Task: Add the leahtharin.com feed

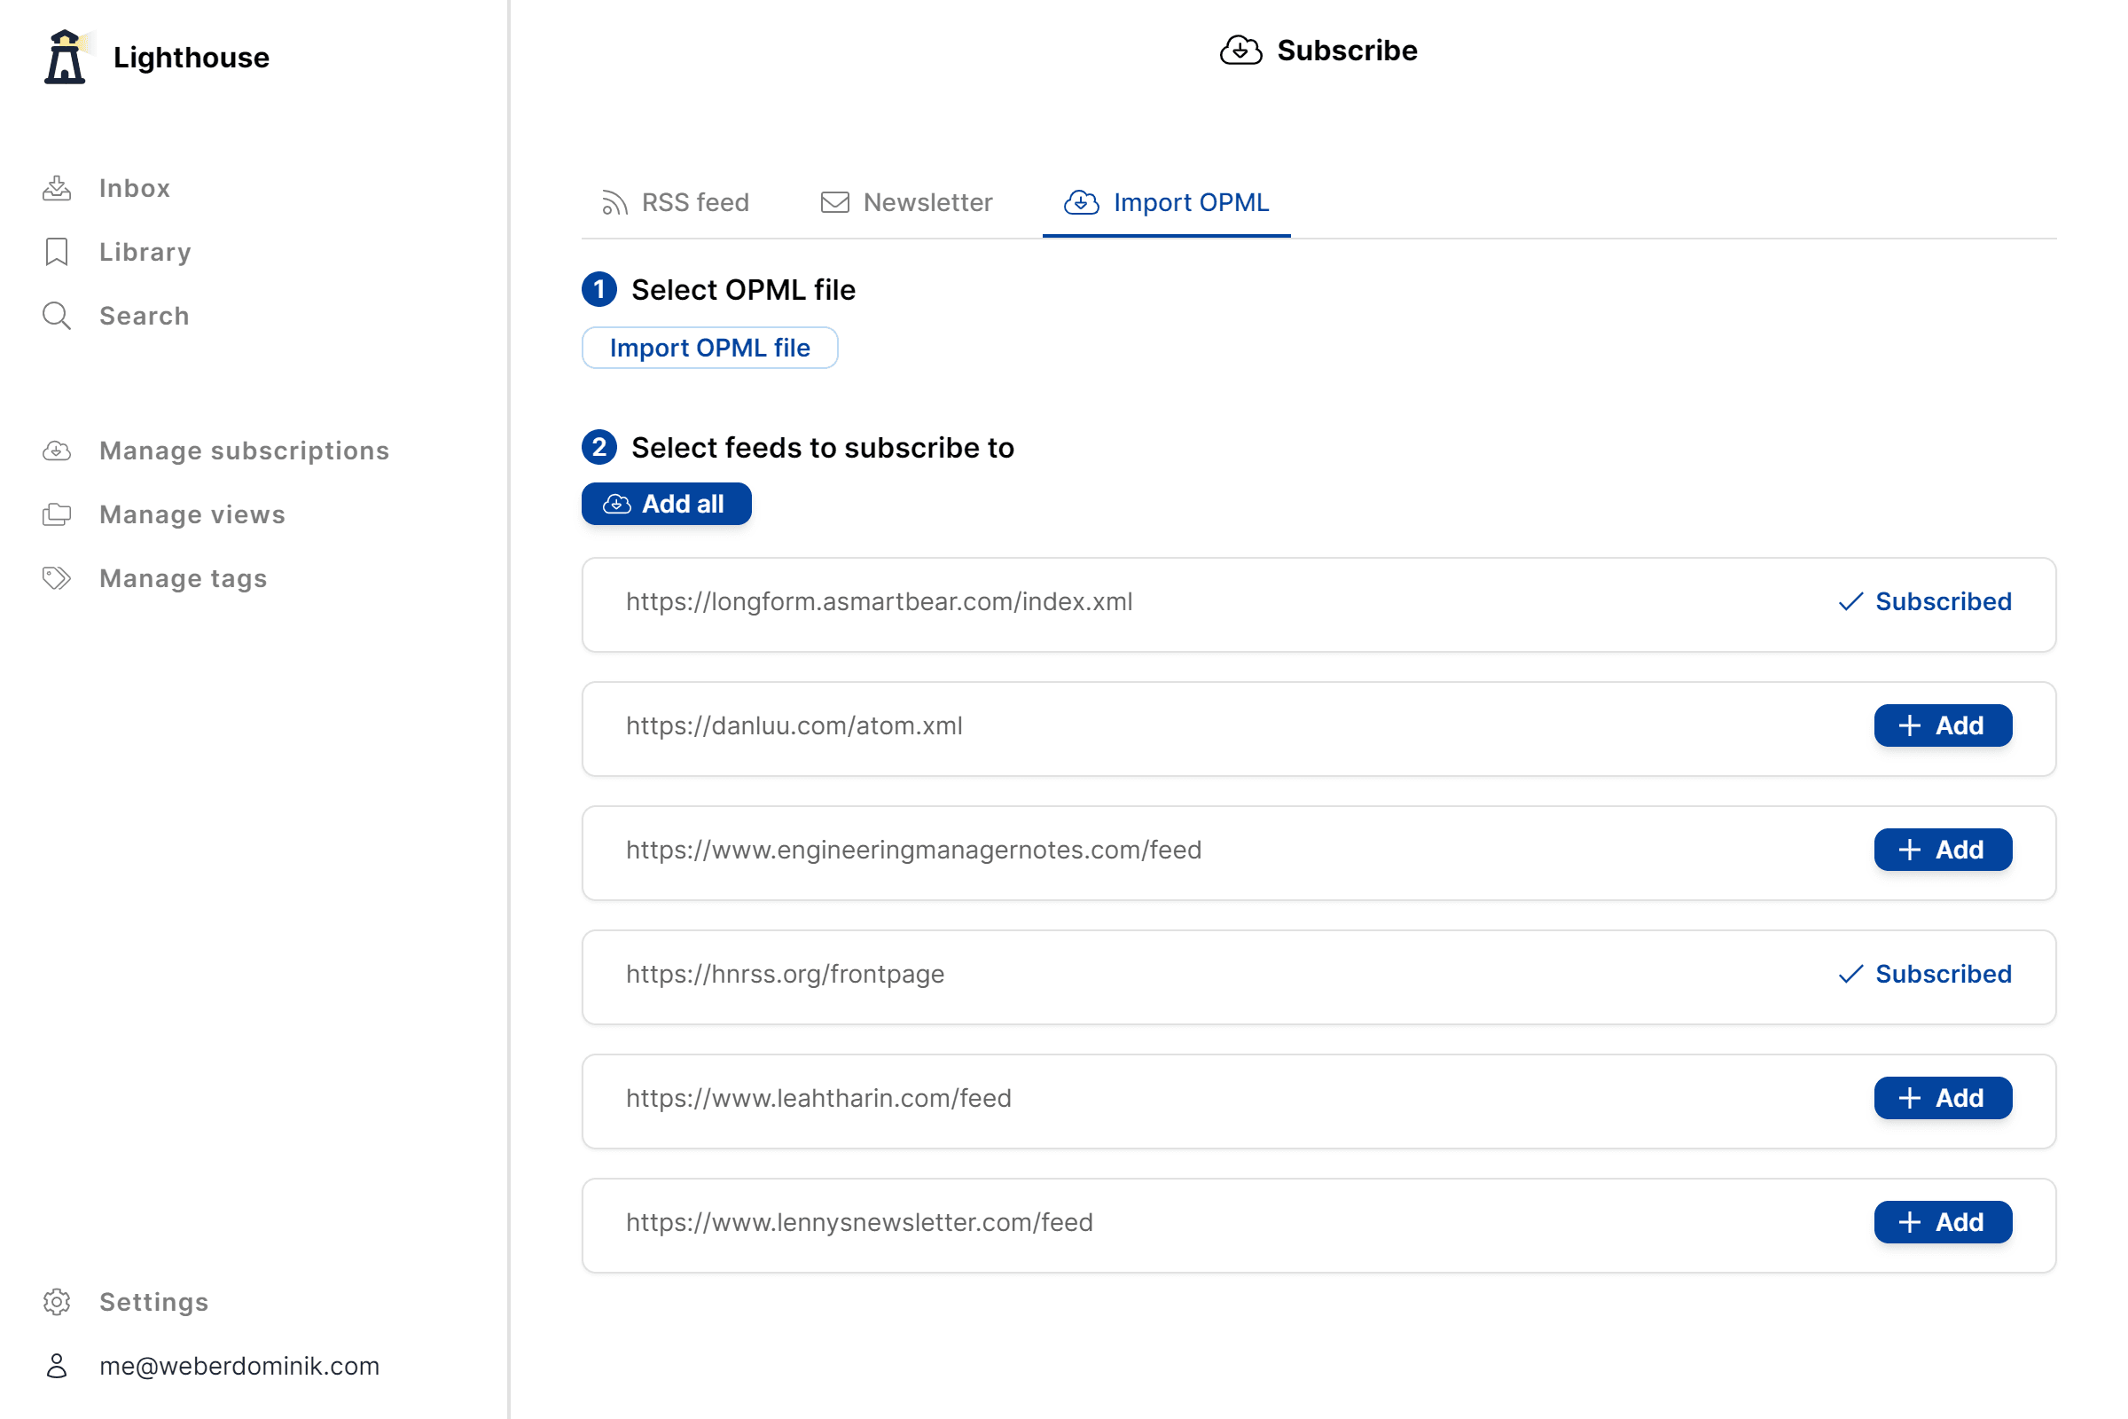Action: (1943, 1098)
